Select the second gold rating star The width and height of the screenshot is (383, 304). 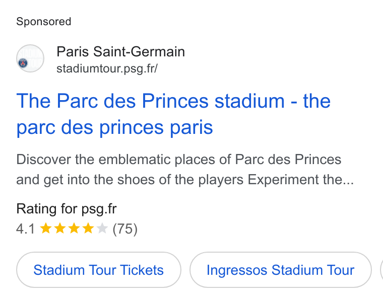click(60, 229)
